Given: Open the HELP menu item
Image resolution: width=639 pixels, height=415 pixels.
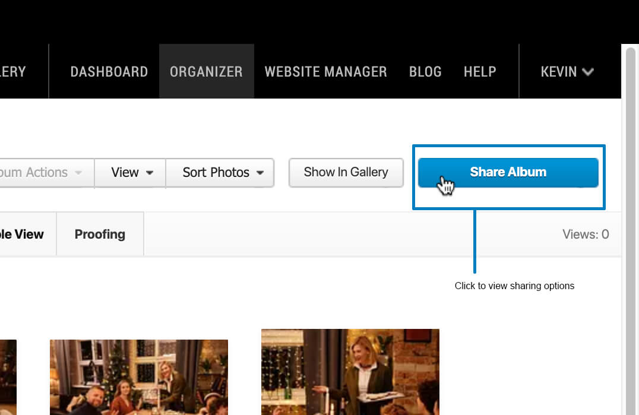Looking at the screenshot, I should (x=480, y=72).
